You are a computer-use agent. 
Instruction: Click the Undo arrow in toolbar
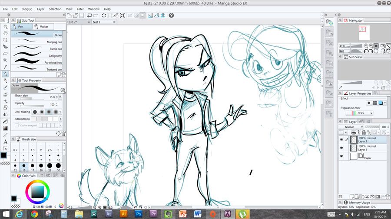click(89, 15)
